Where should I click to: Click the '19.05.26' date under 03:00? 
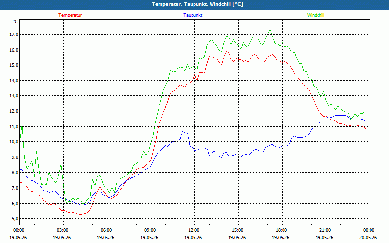(62, 238)
